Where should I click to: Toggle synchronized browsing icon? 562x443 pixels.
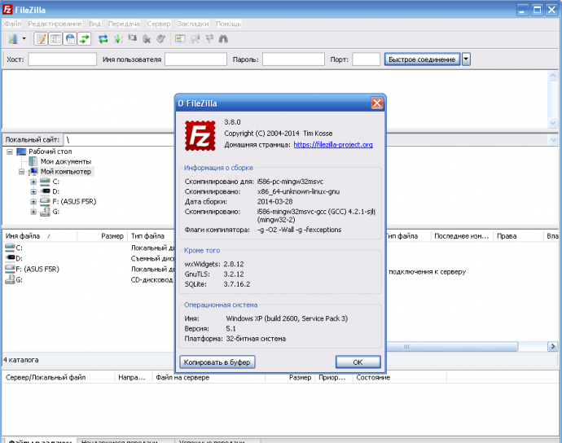point(209,39)
